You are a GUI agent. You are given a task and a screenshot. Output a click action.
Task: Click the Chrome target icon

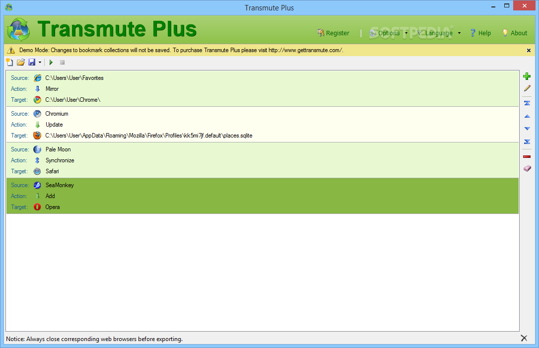pyautogui.click(x=37, y=100)
